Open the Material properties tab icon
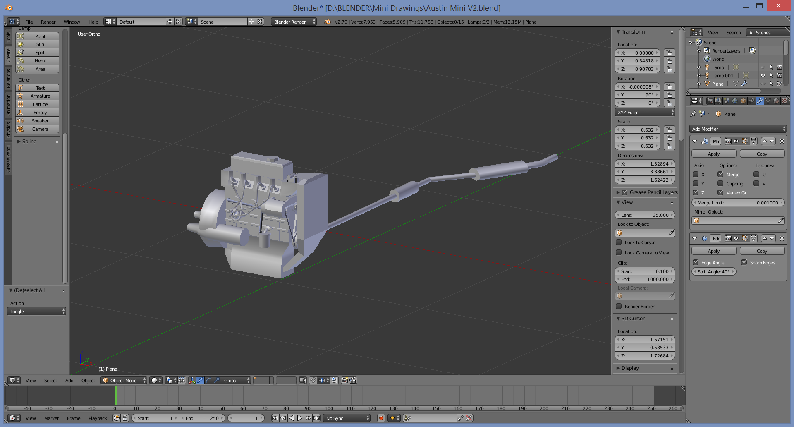Image resolution: width=794 pixels, height=427 pixels. [776, 101]
